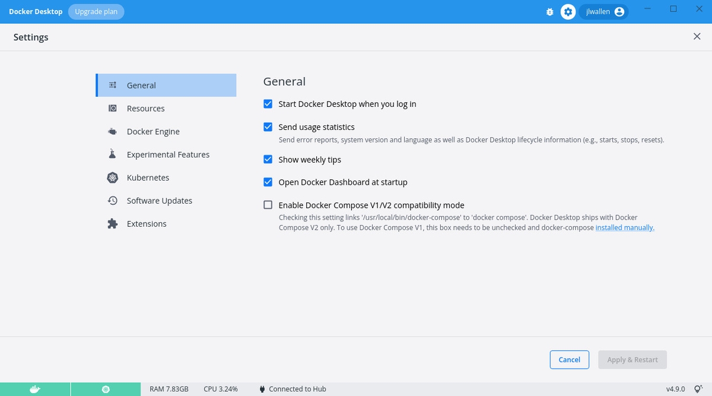Go to Kubernetes settings section
This screenshot has height=396, width=712.
coord(148,178)
